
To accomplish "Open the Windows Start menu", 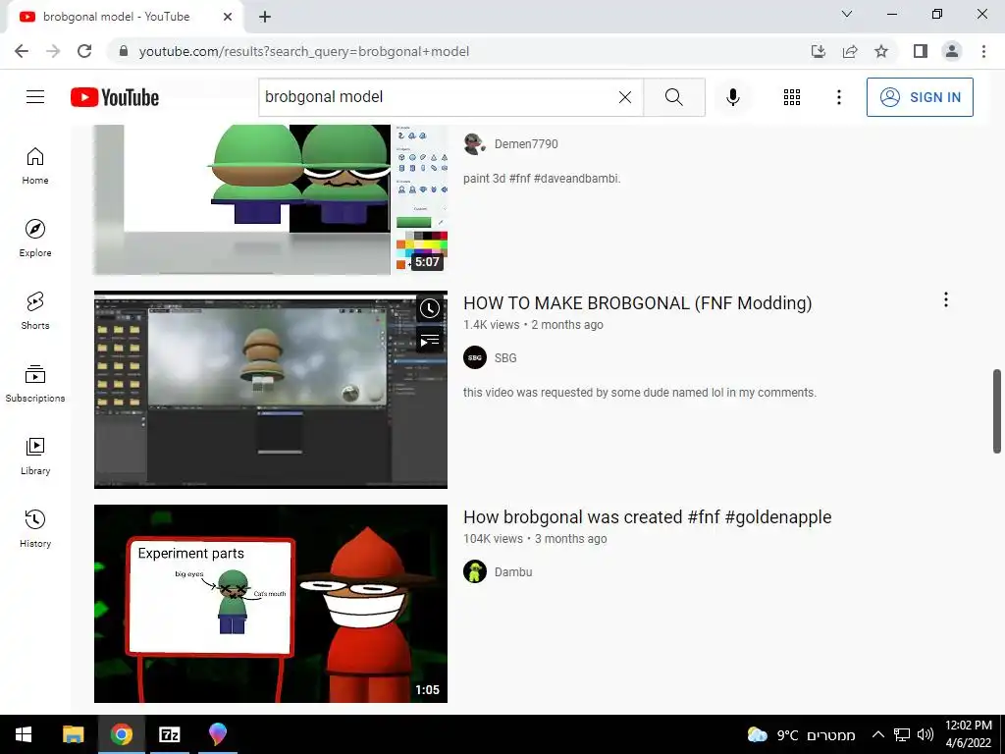I will (24, 734).
